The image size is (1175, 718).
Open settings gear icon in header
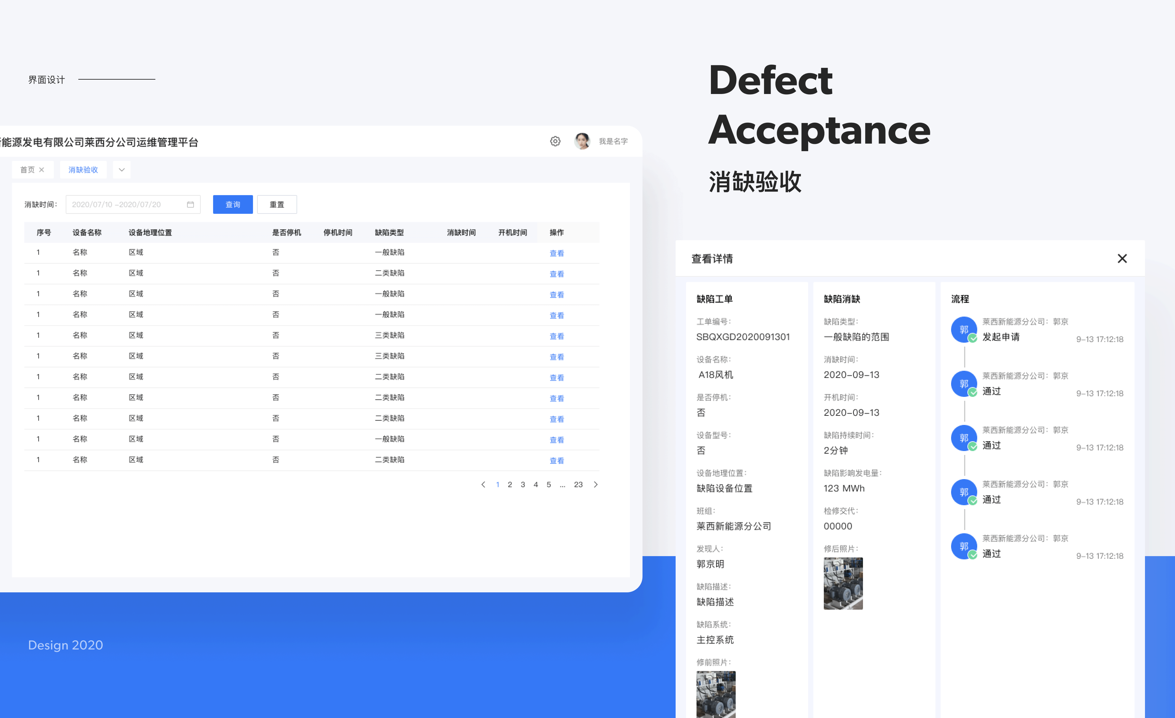pyautogui.click(x=555, y=141)
